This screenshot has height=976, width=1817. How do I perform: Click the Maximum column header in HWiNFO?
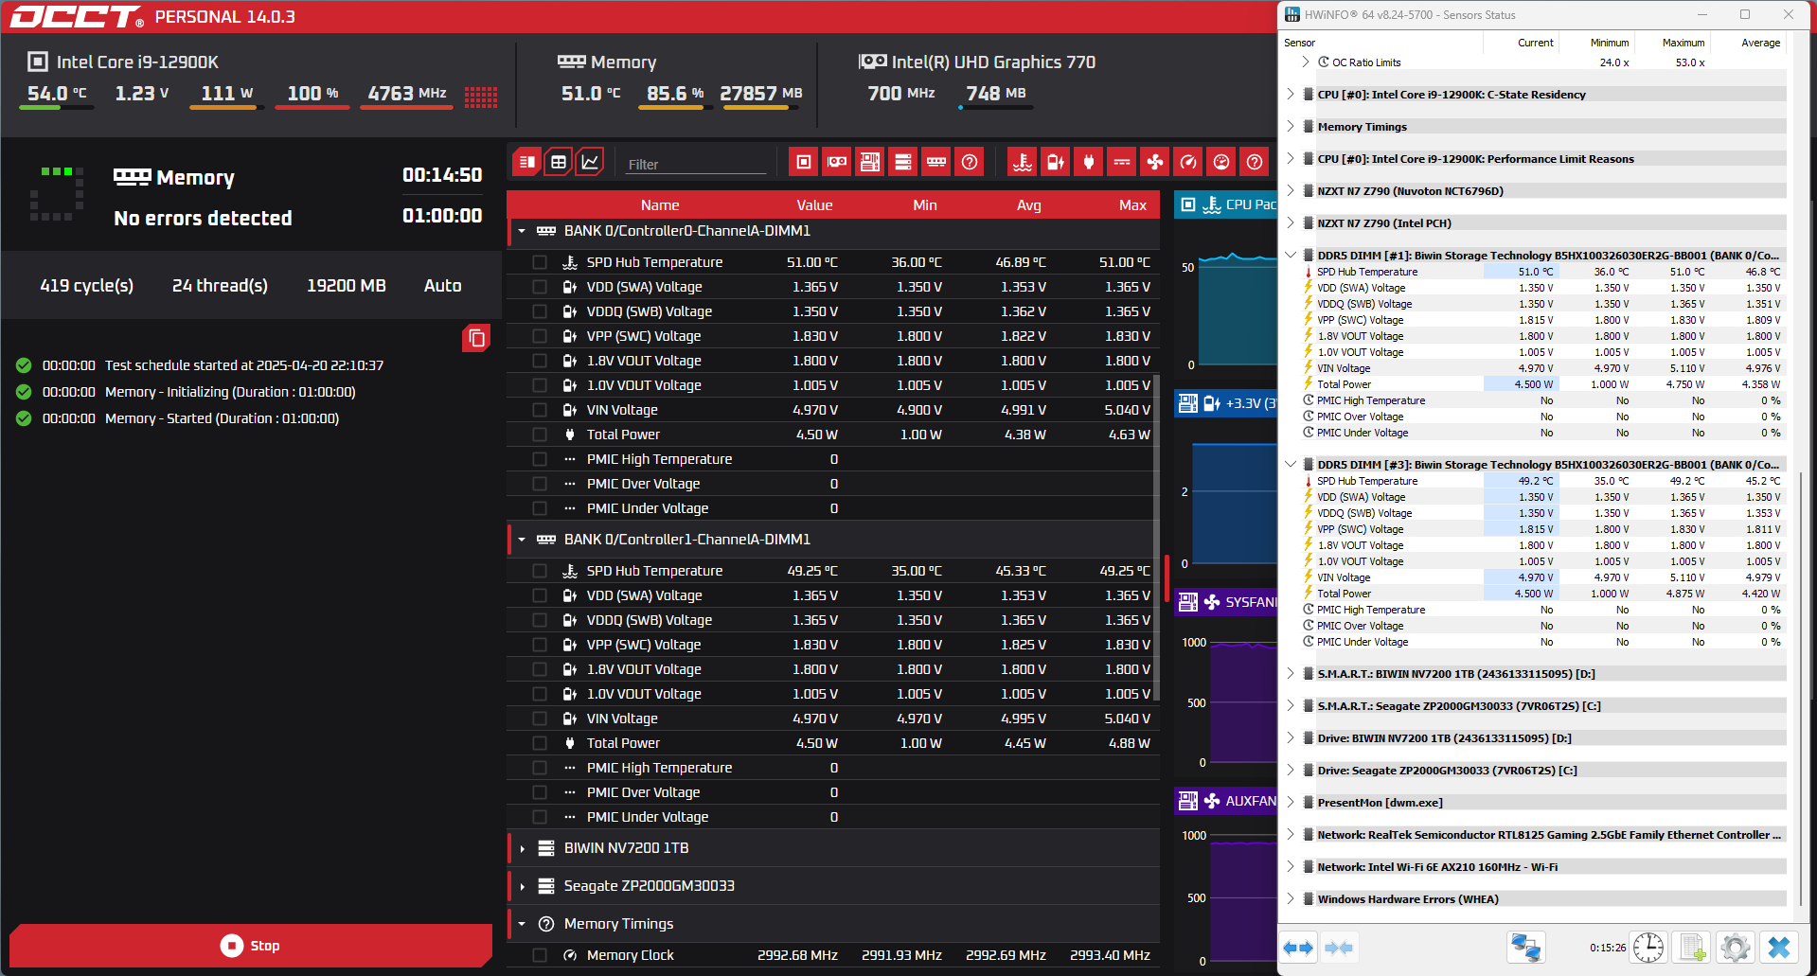point(1683,43)
